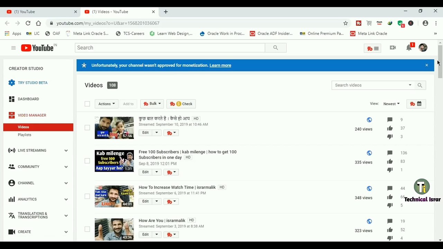This screenshot has width=443, height=249.
Task: Click the search magnifier button
Action: pos(275,48)
